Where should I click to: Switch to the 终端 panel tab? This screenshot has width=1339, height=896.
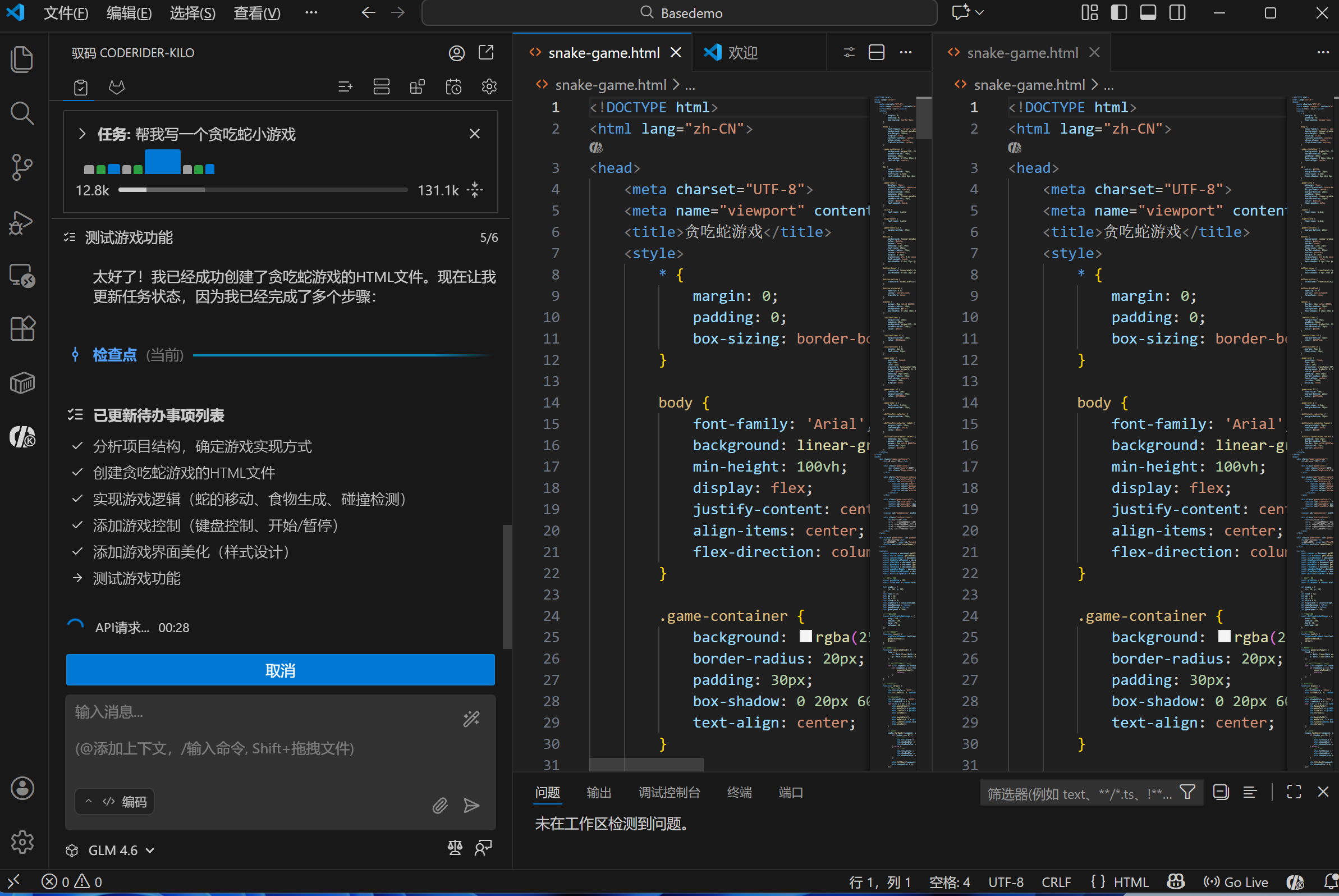coord(739,793)
